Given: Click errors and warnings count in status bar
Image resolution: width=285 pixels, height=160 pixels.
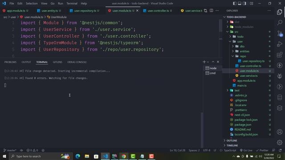Looking at the screenshot, I should click(32, 150).
